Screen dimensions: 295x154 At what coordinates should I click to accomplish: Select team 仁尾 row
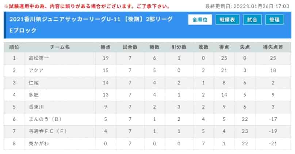(147, 83)
